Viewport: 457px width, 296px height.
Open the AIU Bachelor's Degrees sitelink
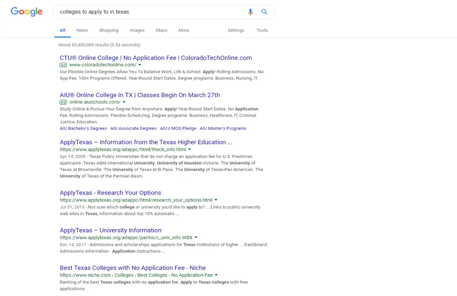tap(83, 128)
